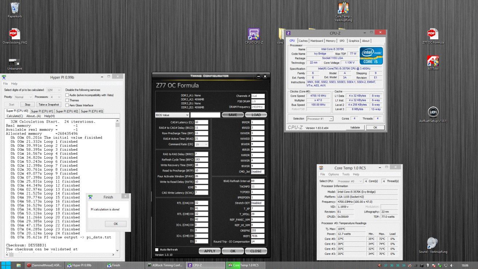Screen dimensions: 478x269
Task: Open the Sound Verknüpfung desktop shortcut
Action: [x=432, y=243]
